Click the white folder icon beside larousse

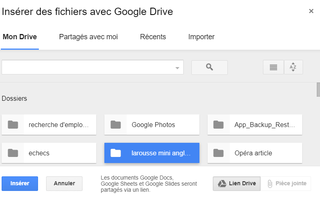click(116, 153)
